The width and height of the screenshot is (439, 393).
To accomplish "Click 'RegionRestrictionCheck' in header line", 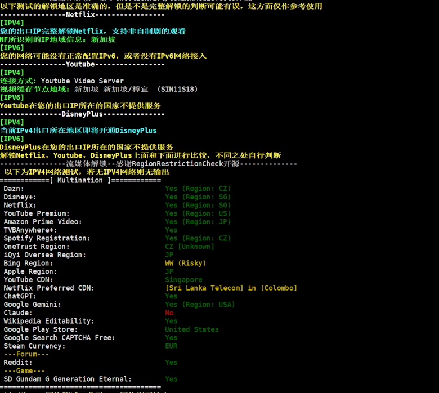I will pos(177,164).
